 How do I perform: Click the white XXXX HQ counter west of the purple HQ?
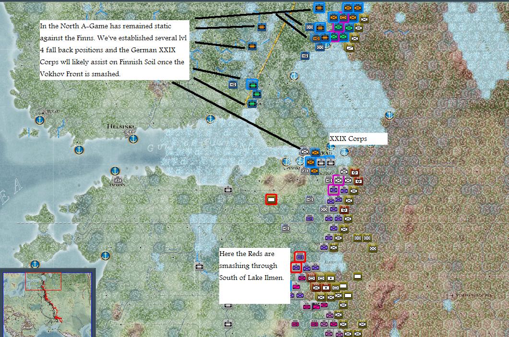[285, 228]
